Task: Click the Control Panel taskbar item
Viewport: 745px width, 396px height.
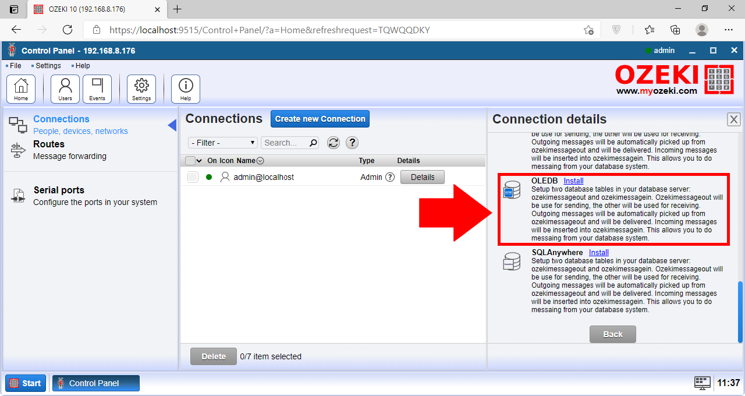Action: tap(96, 383)
